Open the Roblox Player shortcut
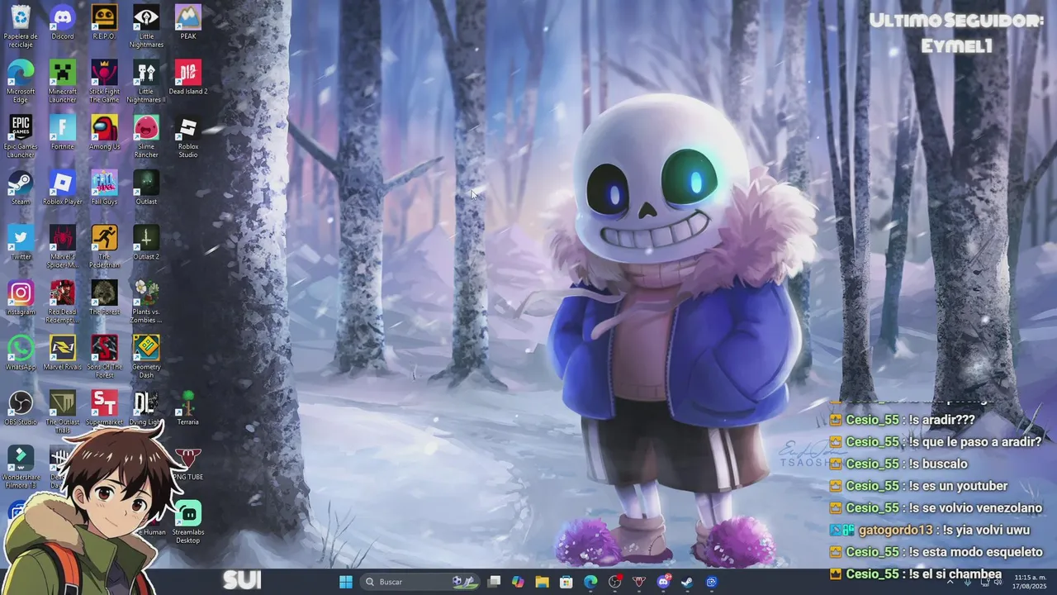Screen dimensions: 1057x595 [63, 188]
